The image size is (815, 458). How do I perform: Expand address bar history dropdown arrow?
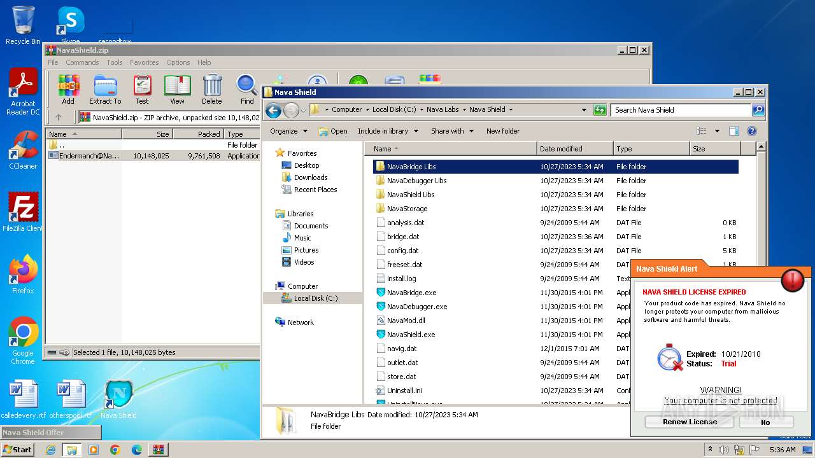[584, 110]
